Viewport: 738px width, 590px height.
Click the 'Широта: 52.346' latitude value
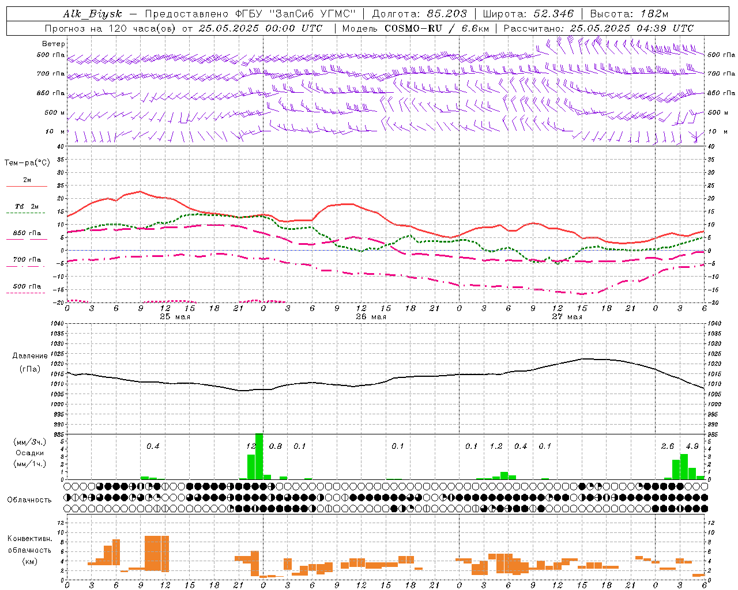[x=528, y=14]
